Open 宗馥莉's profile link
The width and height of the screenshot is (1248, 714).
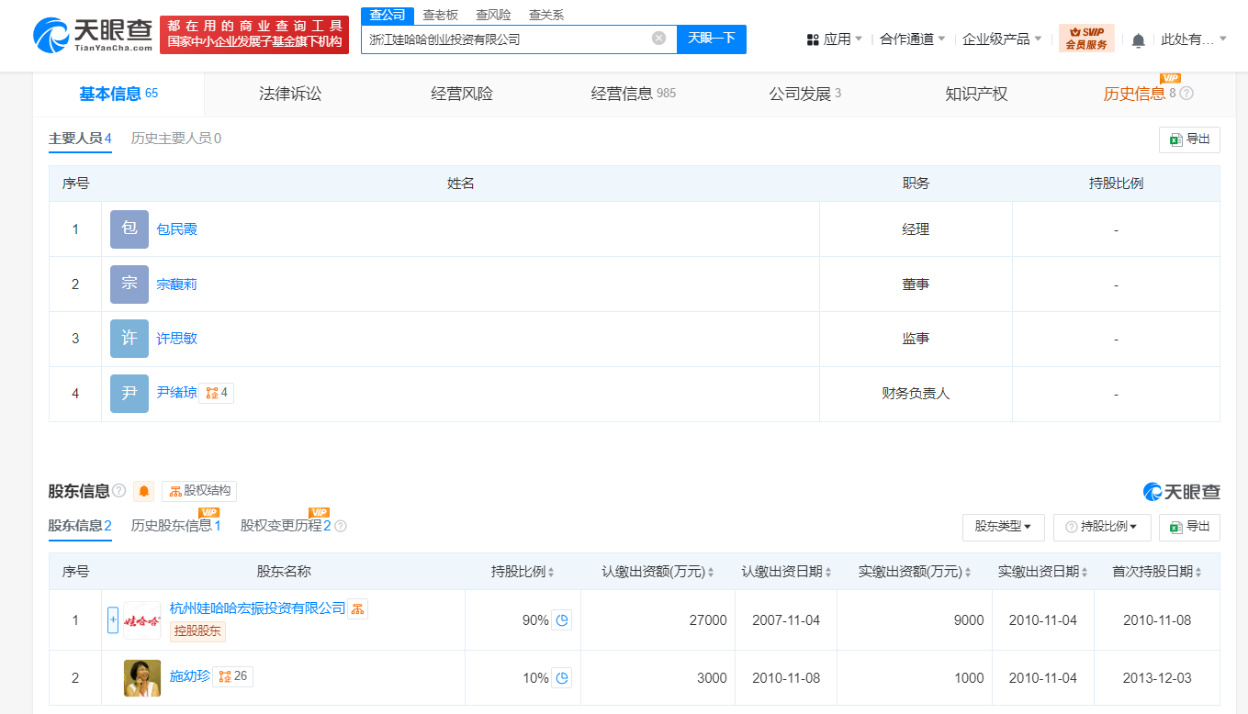176,284
